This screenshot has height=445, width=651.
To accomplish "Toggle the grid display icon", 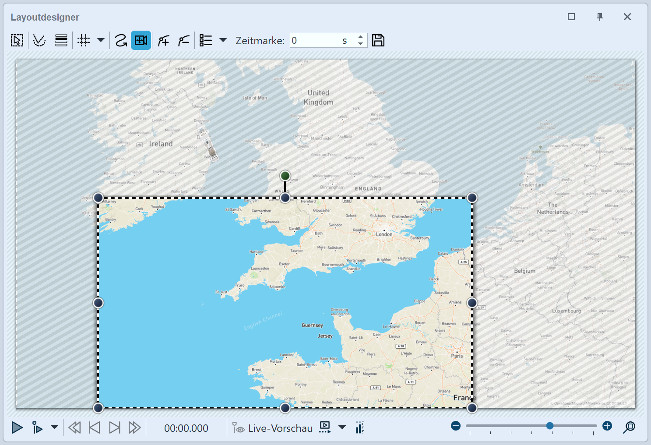I will point(84,41).
